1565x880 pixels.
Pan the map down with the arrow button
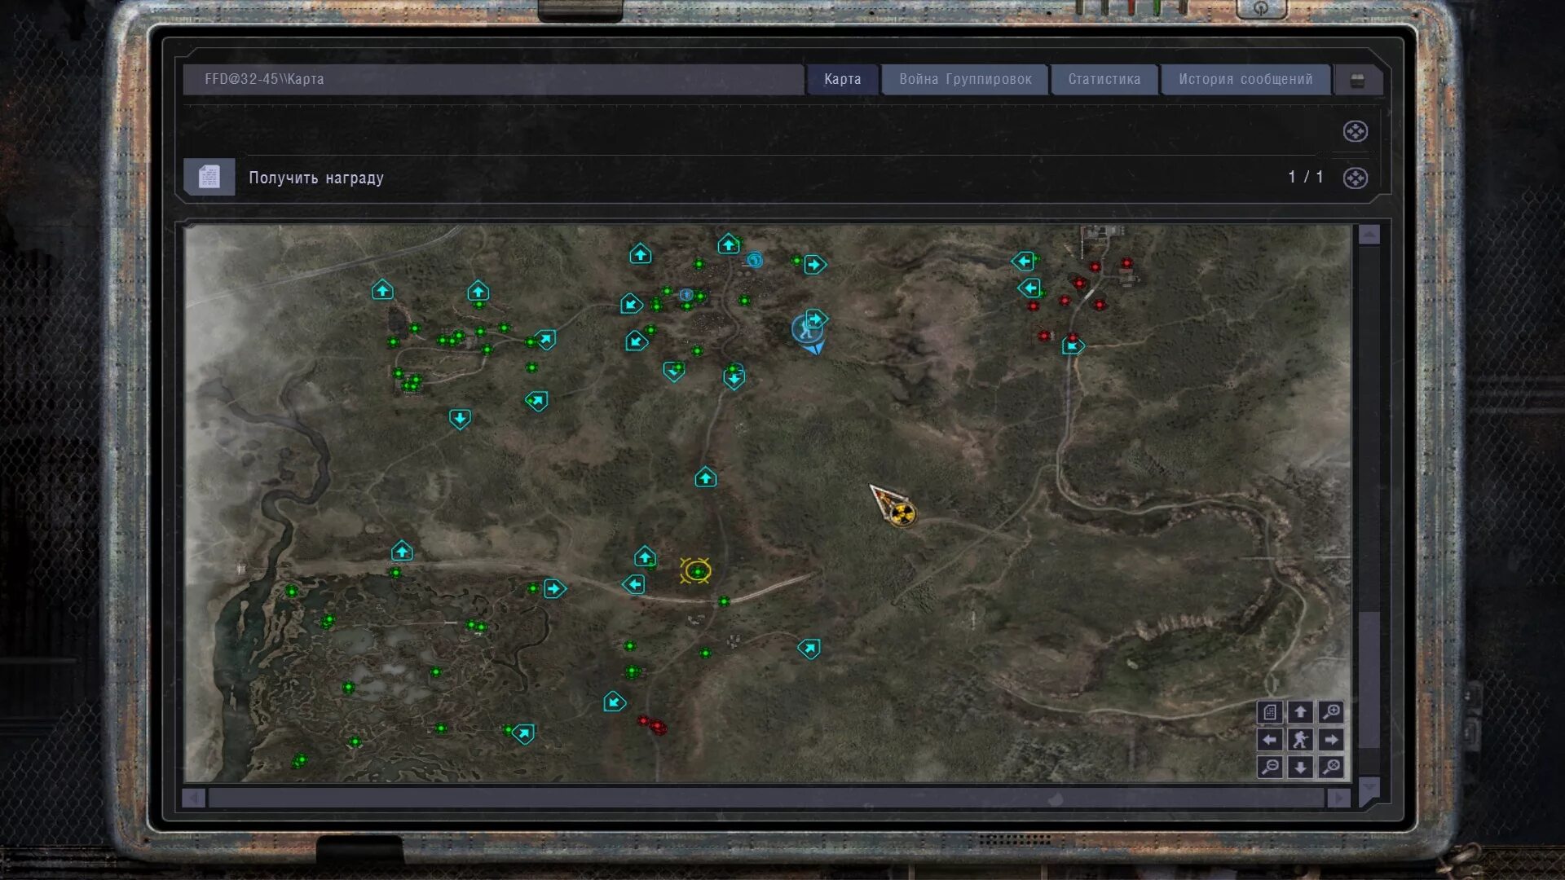1300,767
